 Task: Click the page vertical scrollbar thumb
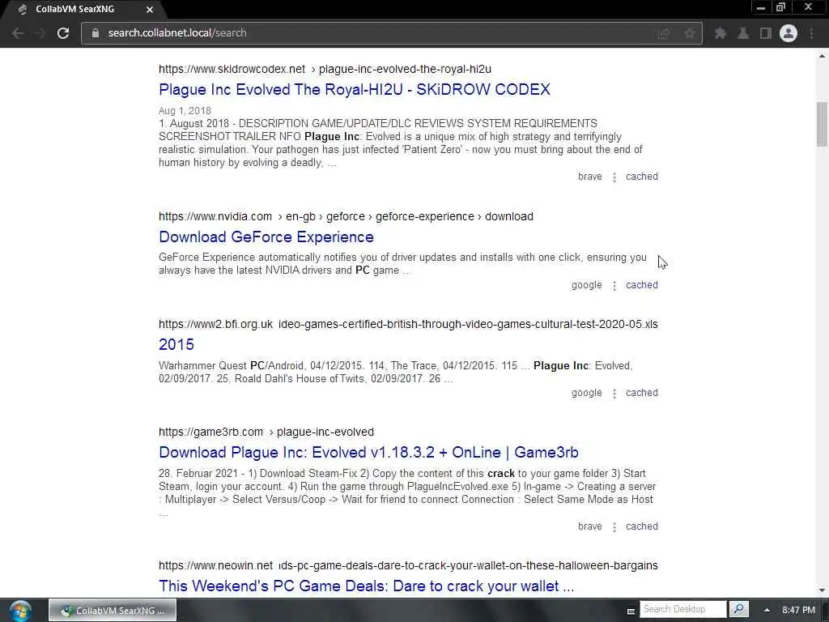coord(822,124)
